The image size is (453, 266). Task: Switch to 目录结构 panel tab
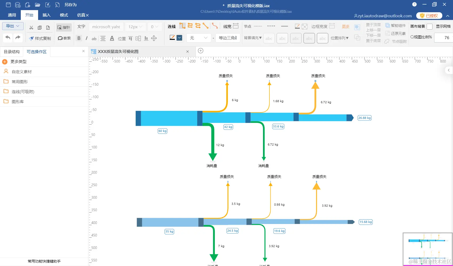coord(12,52)
